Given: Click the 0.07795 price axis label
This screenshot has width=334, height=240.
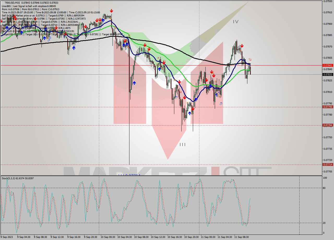Looking at the screenshot, I should (328, 103).
